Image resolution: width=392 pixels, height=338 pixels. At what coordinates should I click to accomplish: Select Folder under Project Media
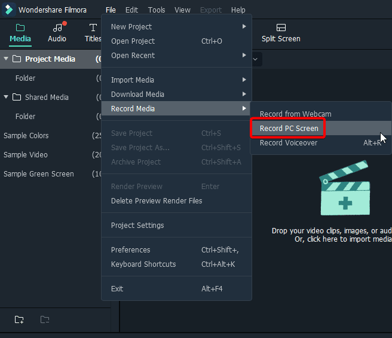[51, 78]
